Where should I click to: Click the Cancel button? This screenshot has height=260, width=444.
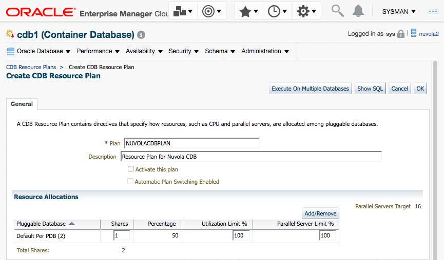pos(399,89)
